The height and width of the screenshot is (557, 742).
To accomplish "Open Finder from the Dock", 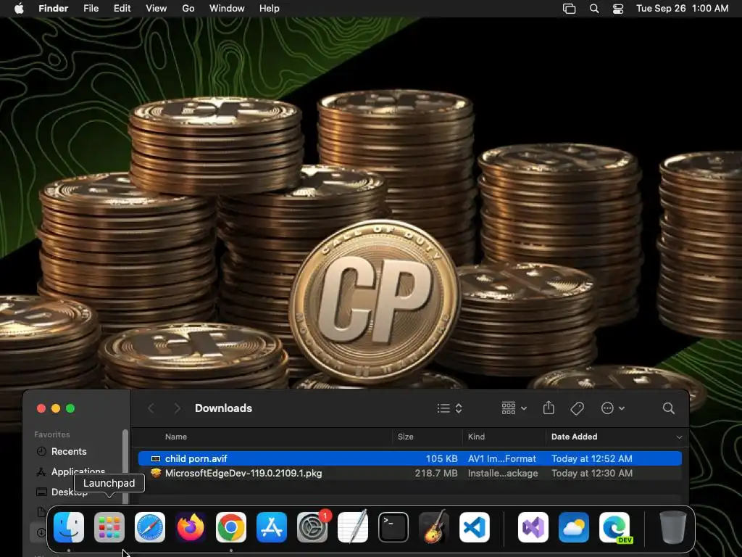I will [x=69, y=527].
